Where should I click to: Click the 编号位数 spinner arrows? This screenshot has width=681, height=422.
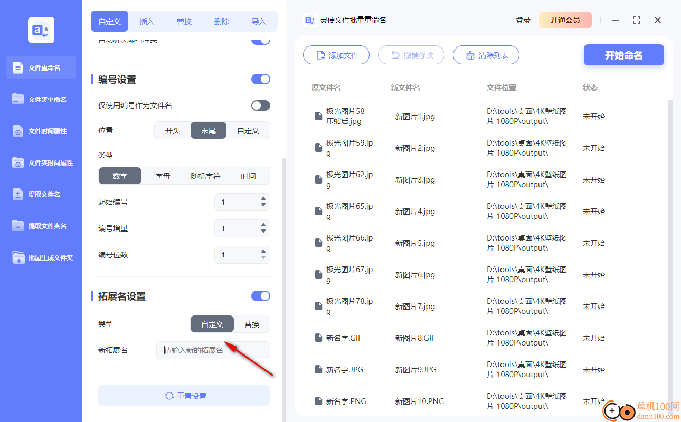263,255
